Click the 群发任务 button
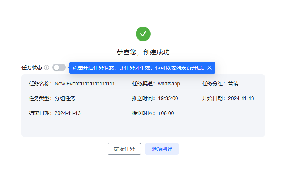Image resolution: width=290 pixels, height=169 pixels. pos(124,149)
